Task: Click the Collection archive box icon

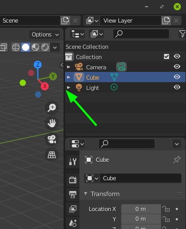Action: coord(69,56)
